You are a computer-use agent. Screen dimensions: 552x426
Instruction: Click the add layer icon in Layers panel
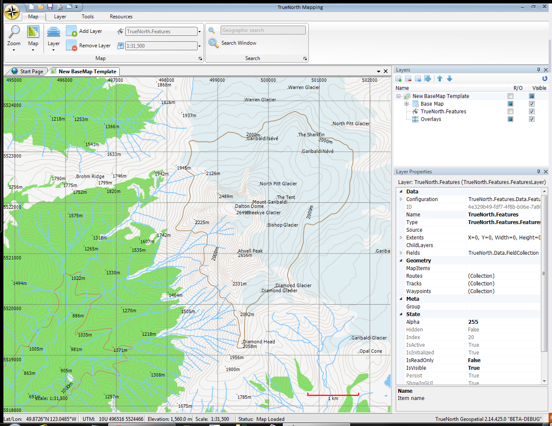399,78
